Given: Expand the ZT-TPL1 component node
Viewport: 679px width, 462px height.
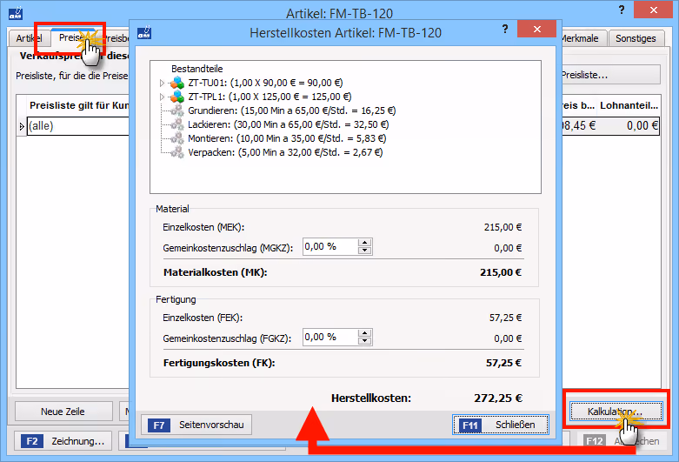Looking at the screenshot, I should [x=162, y=97].
